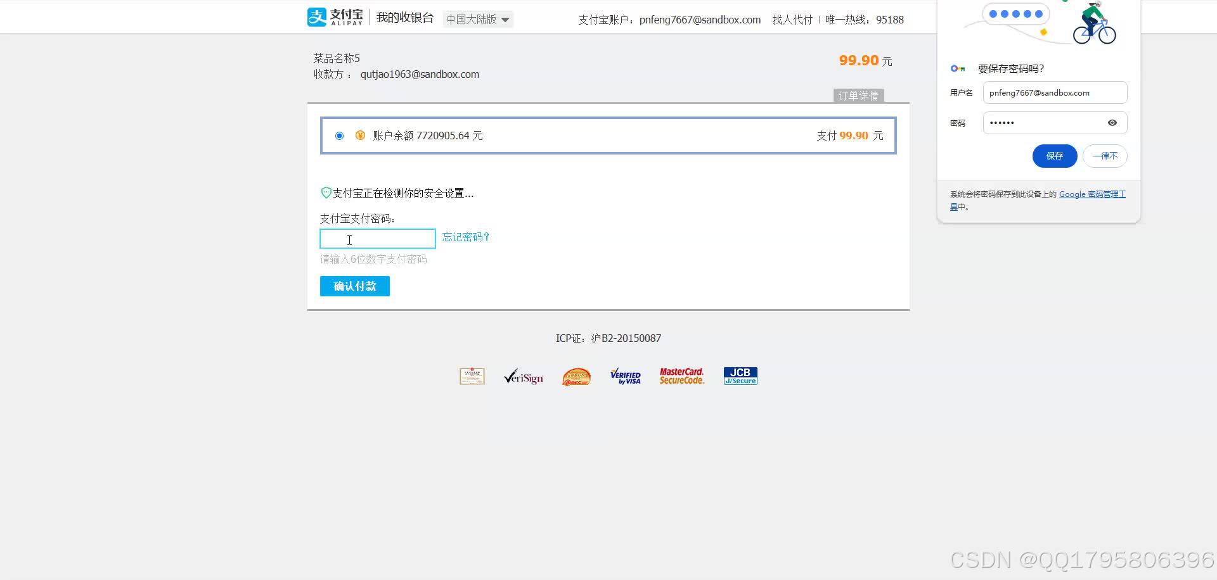Click the Google key icon in the popup

[957, 68]
